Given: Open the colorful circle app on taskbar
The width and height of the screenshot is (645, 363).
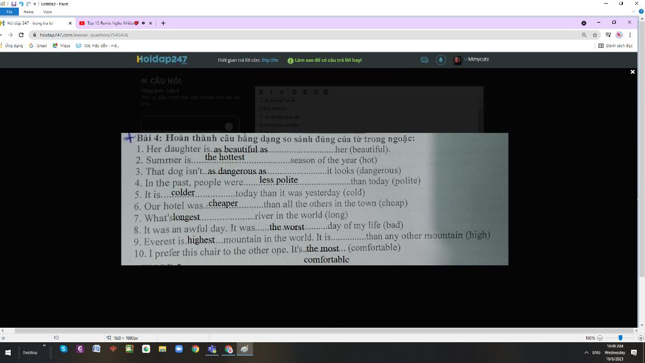Looking at the screenshot, I should point(146,349).
